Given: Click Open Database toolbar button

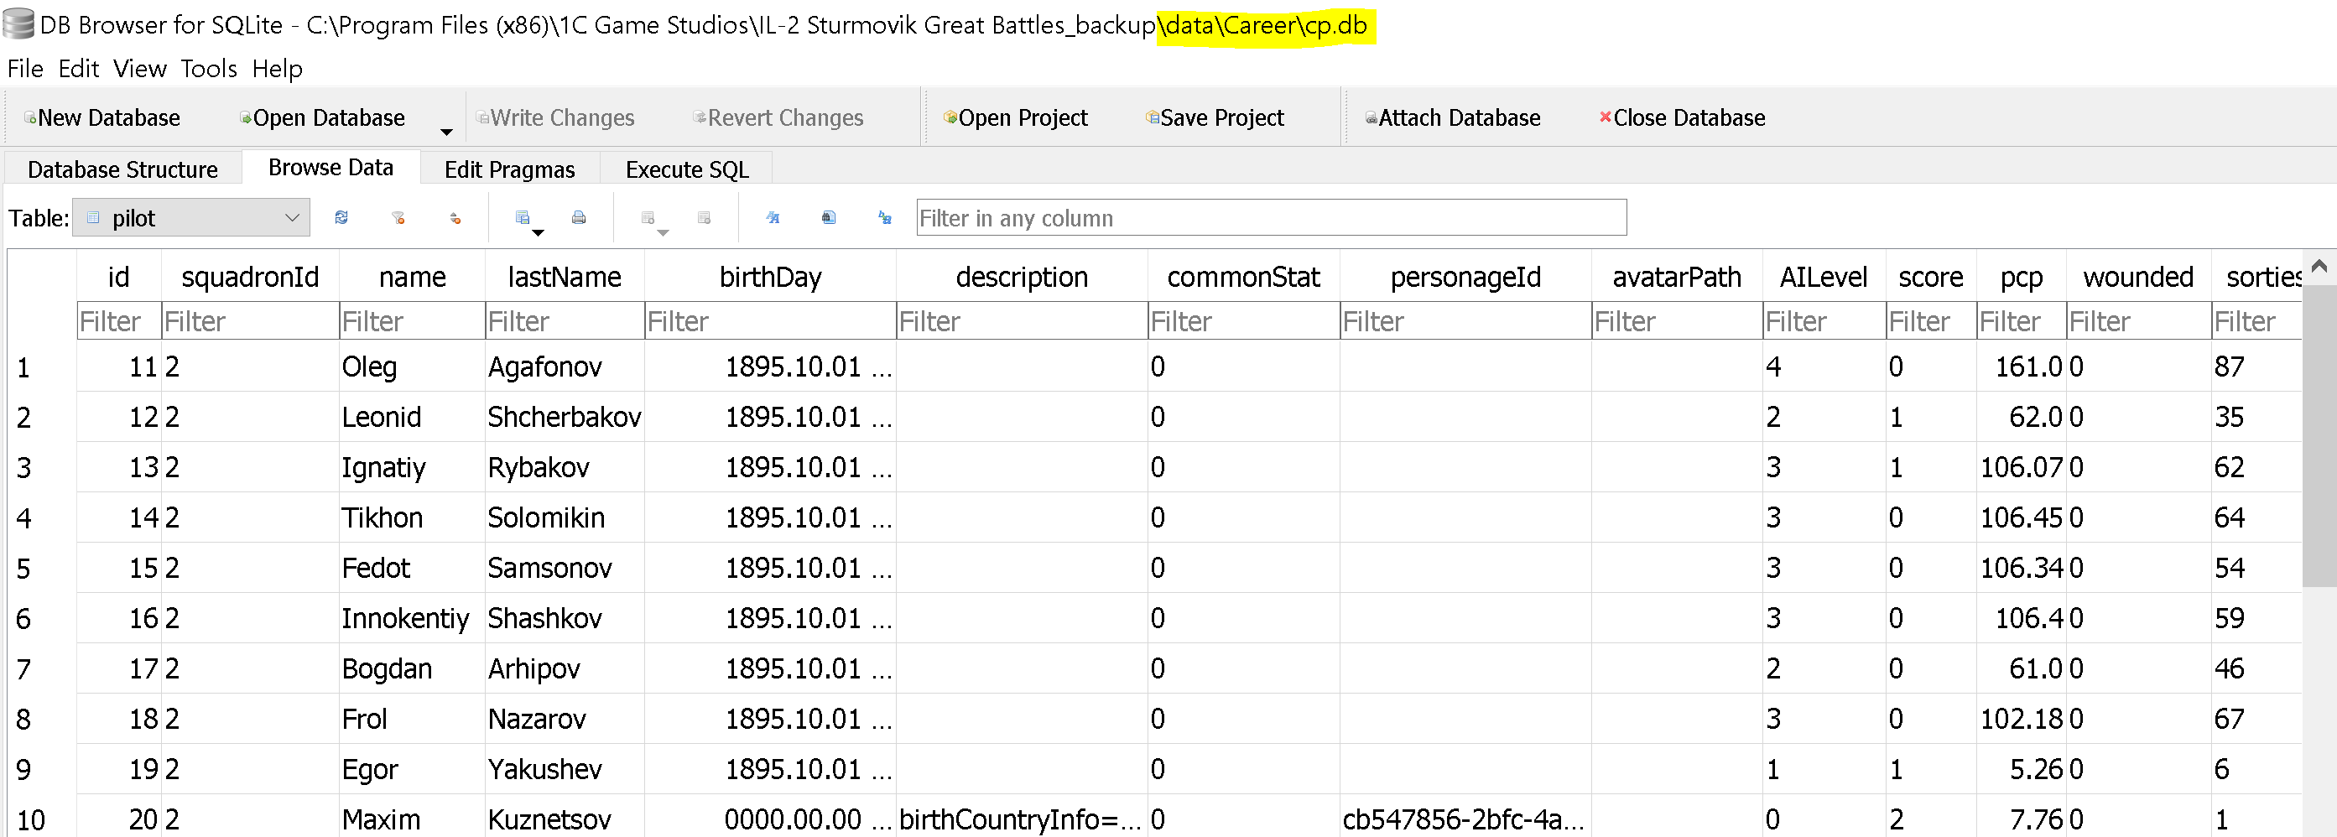Looking at the screenshot, I should coord(322,118).
